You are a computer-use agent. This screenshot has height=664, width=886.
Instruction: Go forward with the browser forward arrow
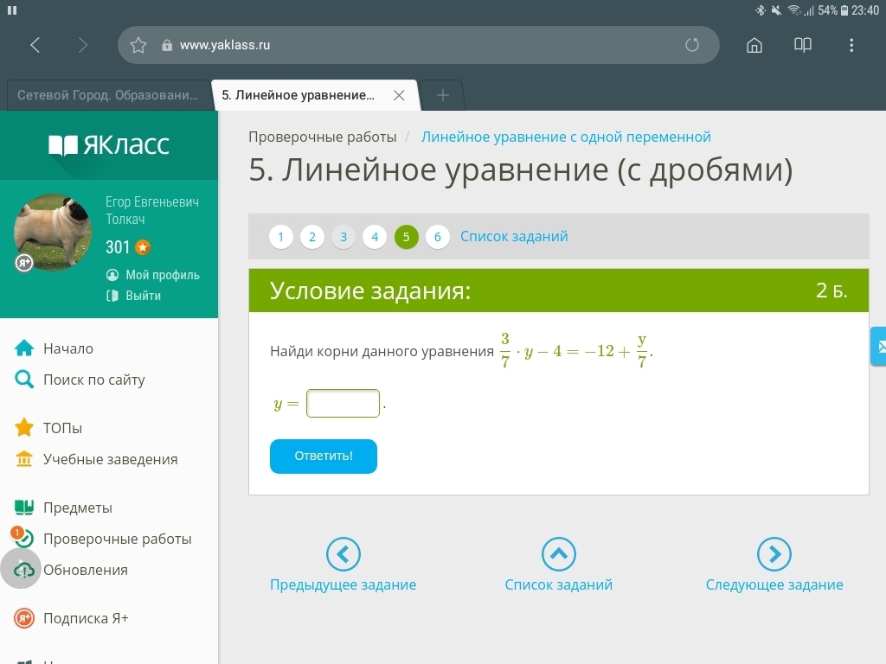82,45
